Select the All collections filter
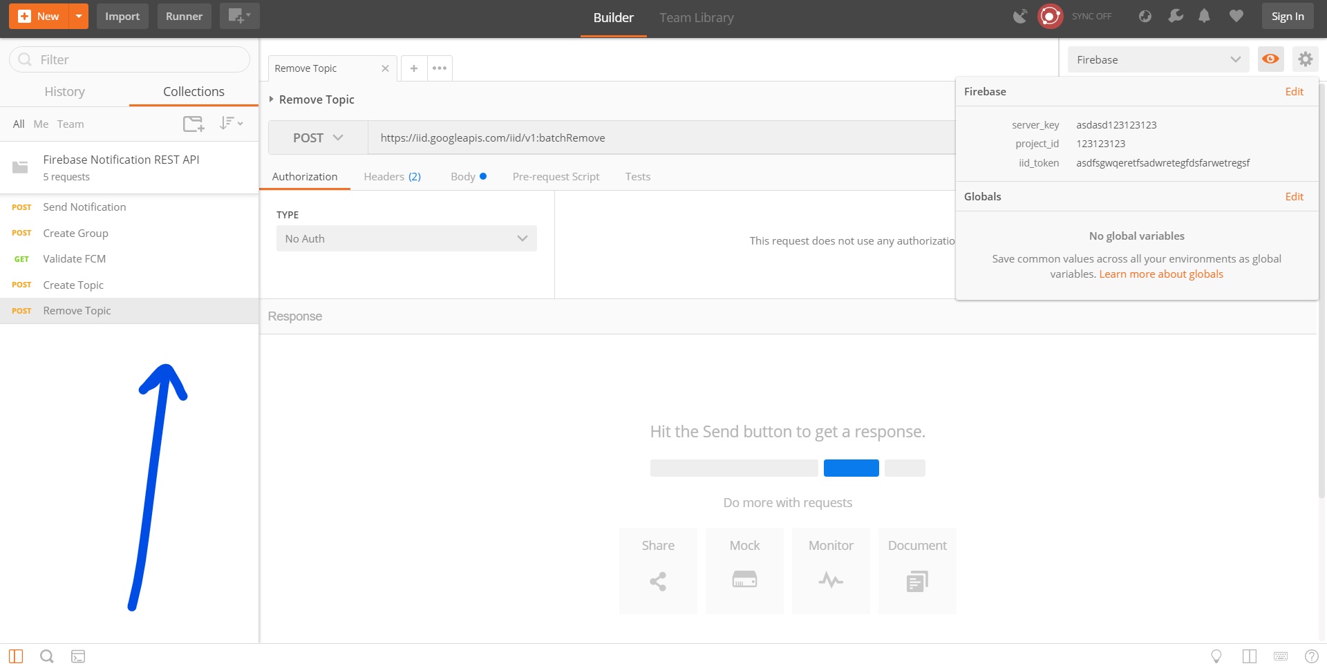This screenshot has height=666, width=1327. pos(19,124)
